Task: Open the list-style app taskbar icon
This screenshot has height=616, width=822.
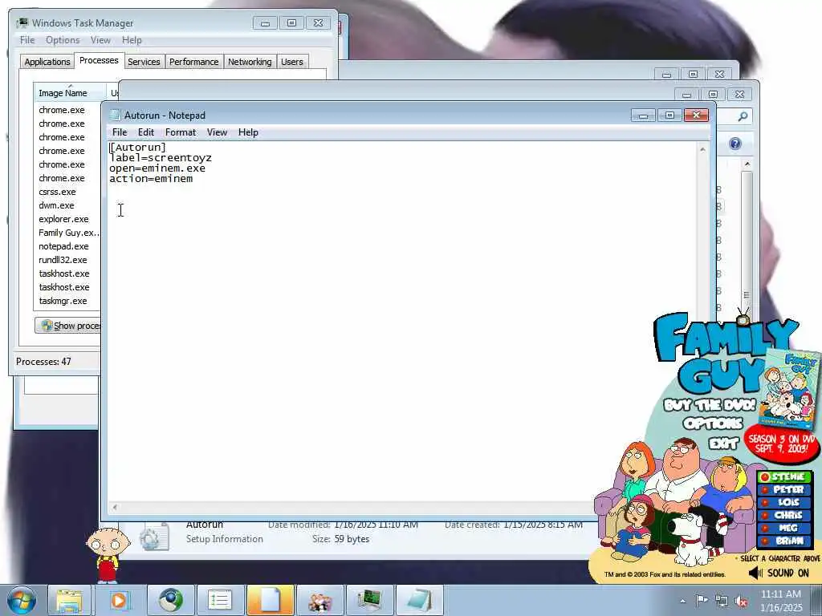Action: pos(220,600)
